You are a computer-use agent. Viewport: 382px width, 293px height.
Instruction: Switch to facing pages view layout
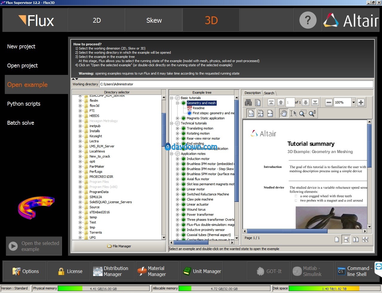coord(356,239)
